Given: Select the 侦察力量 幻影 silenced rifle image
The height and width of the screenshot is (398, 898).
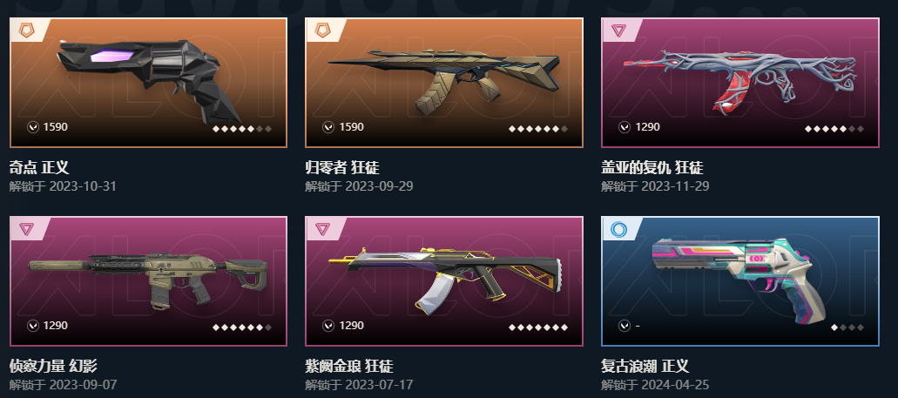Looking at the screenshot, I should pyautogui.click(x=148, y=281).
